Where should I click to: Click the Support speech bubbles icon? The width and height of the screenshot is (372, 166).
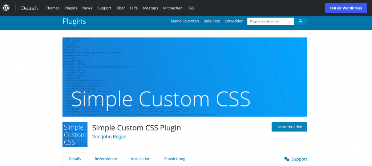287,159
